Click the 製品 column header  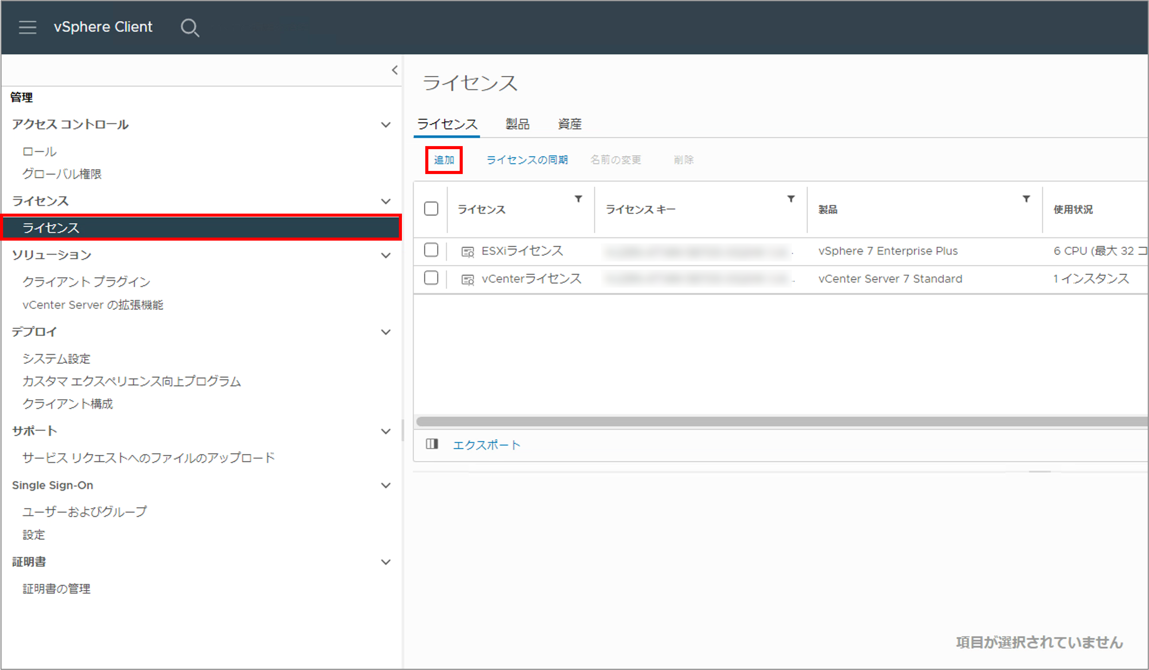[828, 210]
